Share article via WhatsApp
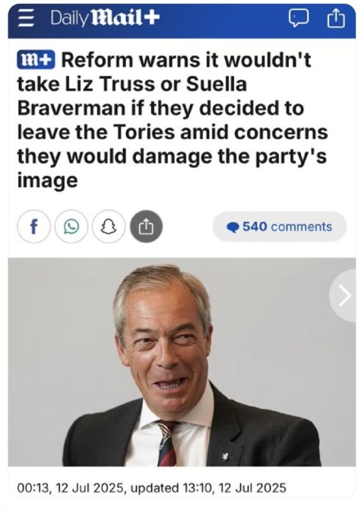The height and width of the screenshot is (510, 358). [x=71, y=227]
